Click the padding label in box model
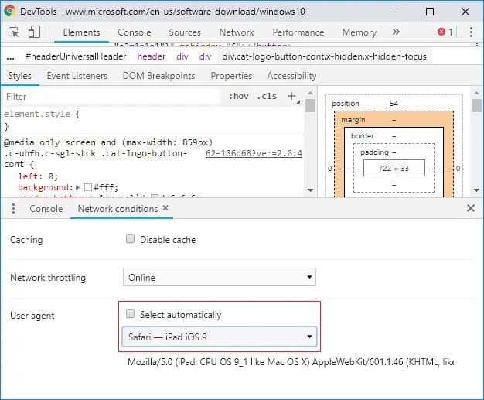The image size is (484, 400). (374, 152)
